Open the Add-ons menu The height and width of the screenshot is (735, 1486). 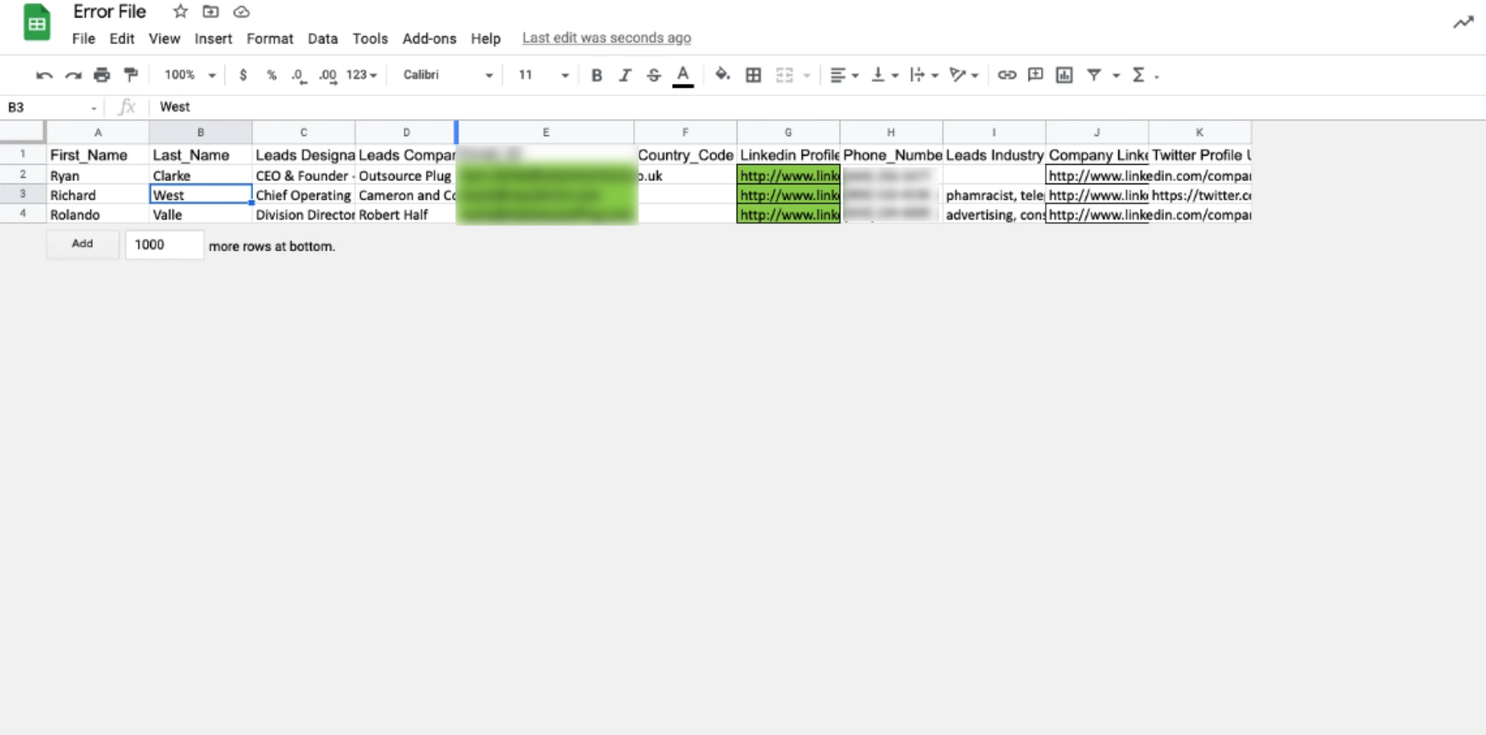coord(429,39)
